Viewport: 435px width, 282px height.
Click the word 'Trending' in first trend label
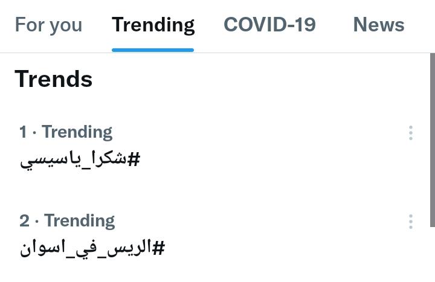(77, 132)
